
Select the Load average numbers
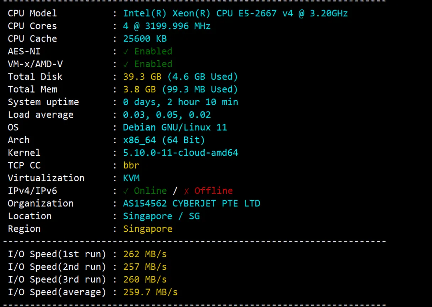pos(167,114)
